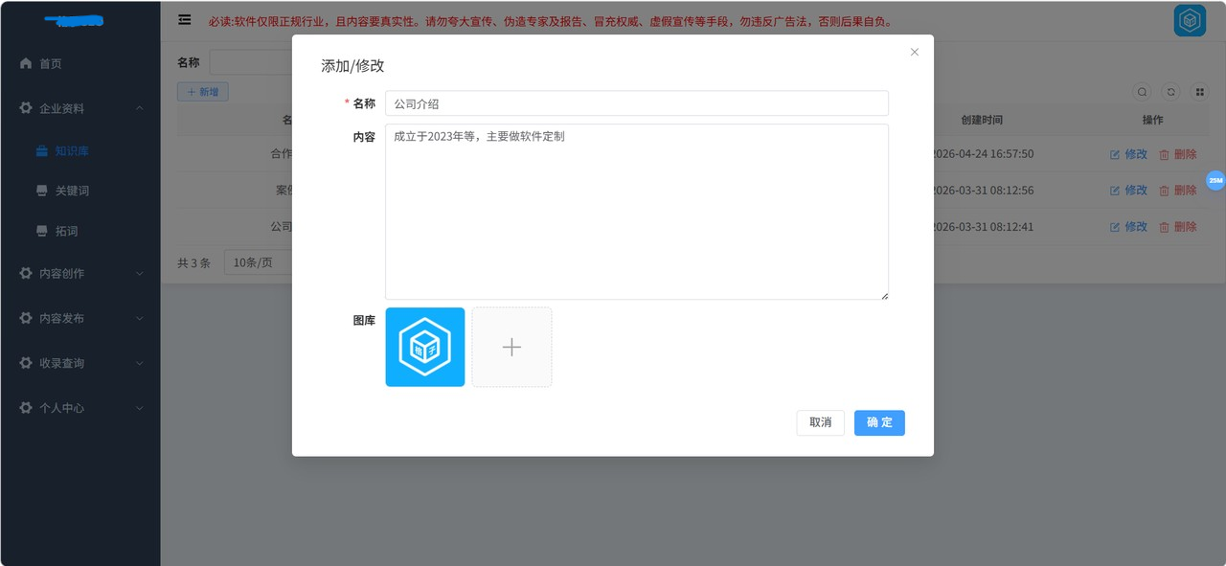Click the 确定 button

pos(879,422)
